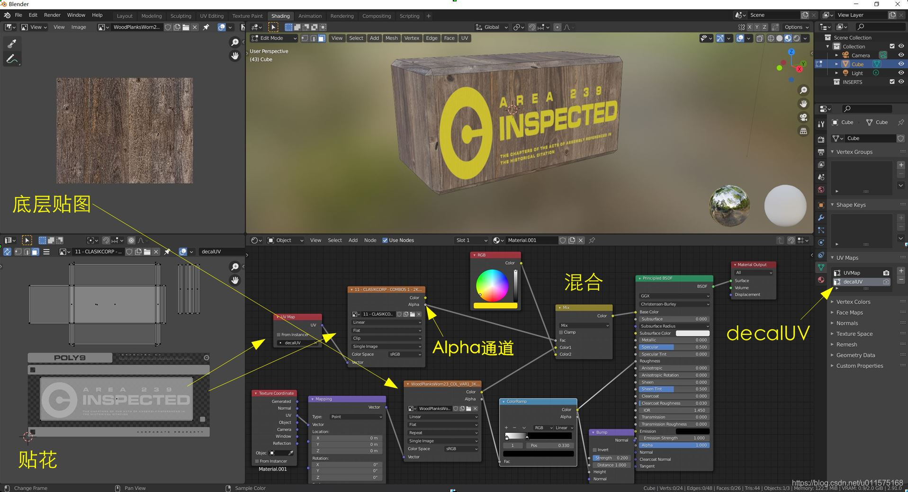Open the GGX distribution dropdown

click(674, 296)
